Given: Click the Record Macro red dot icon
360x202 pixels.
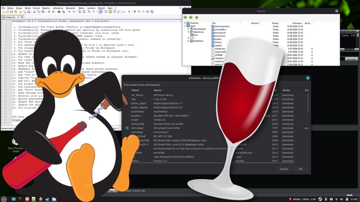Looking at the screenshot, I should click(x=135, y=12).
